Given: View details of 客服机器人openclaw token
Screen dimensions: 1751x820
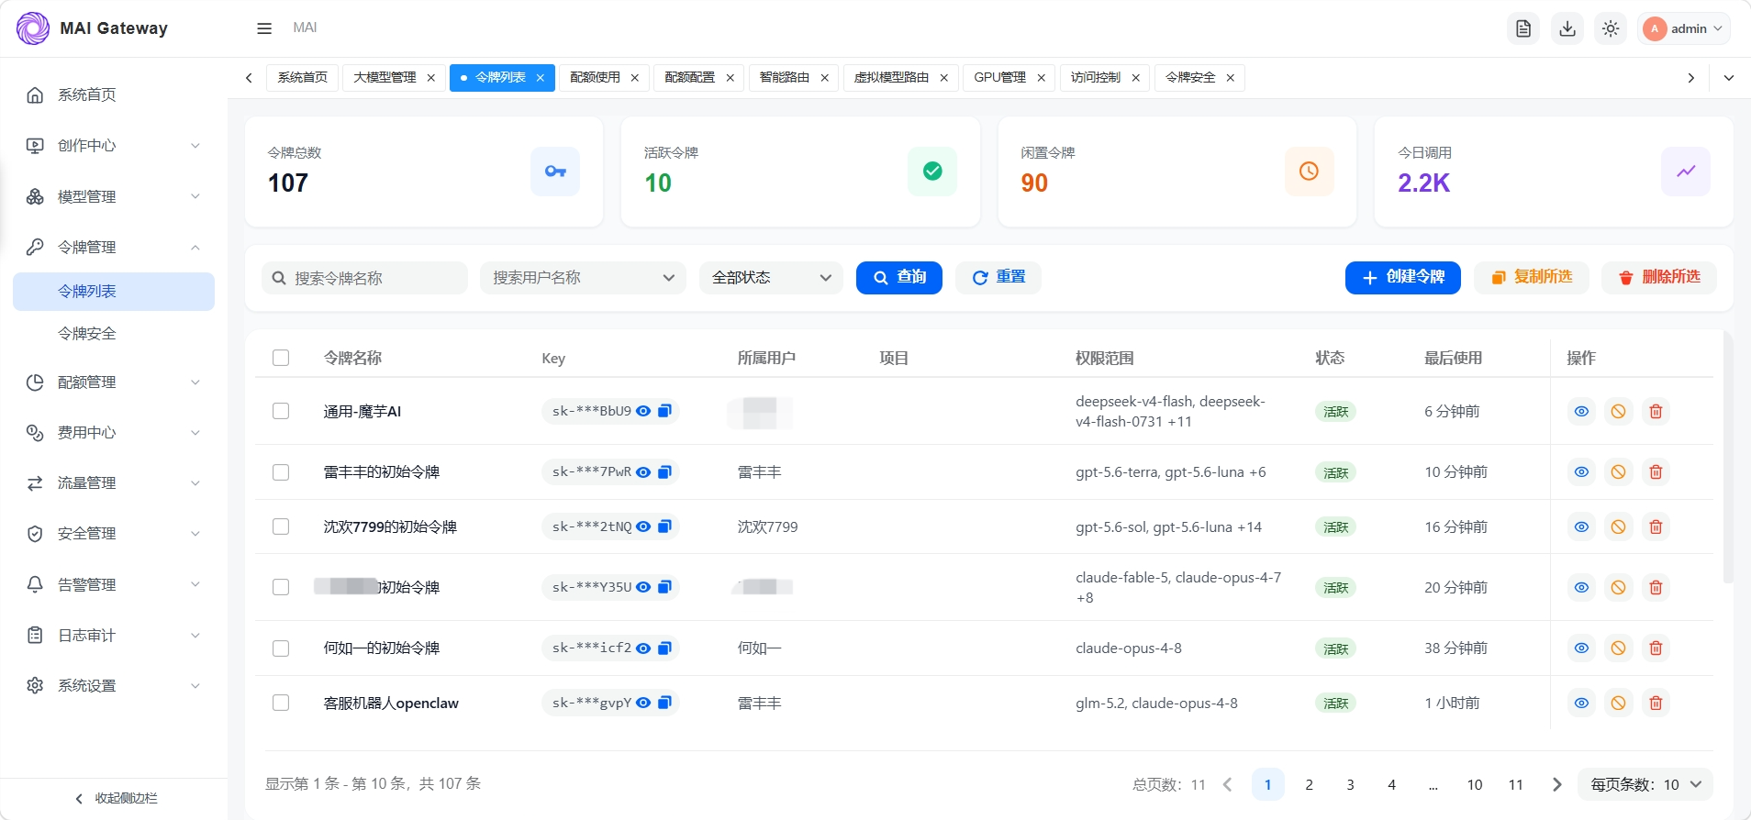Looking at the screenshot, I should click(1581, 704).
